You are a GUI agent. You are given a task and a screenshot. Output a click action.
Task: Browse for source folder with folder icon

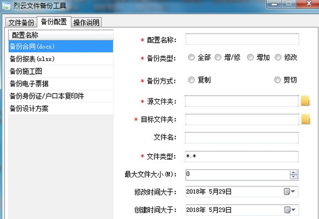click(305, 101)
